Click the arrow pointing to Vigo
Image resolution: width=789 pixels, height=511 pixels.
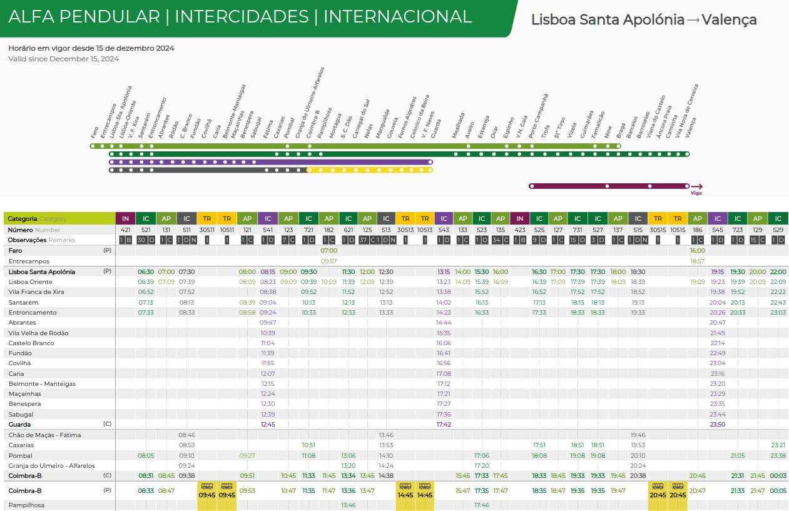[696, 186]
